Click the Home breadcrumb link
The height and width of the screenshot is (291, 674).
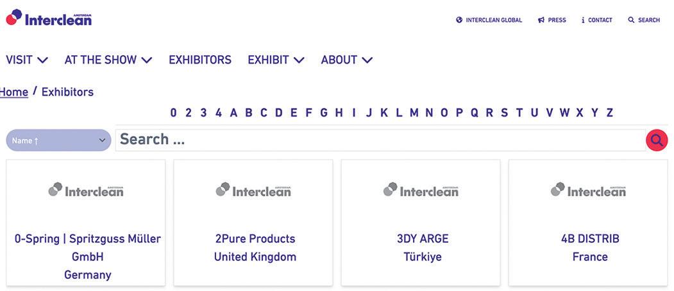(14, 92)
